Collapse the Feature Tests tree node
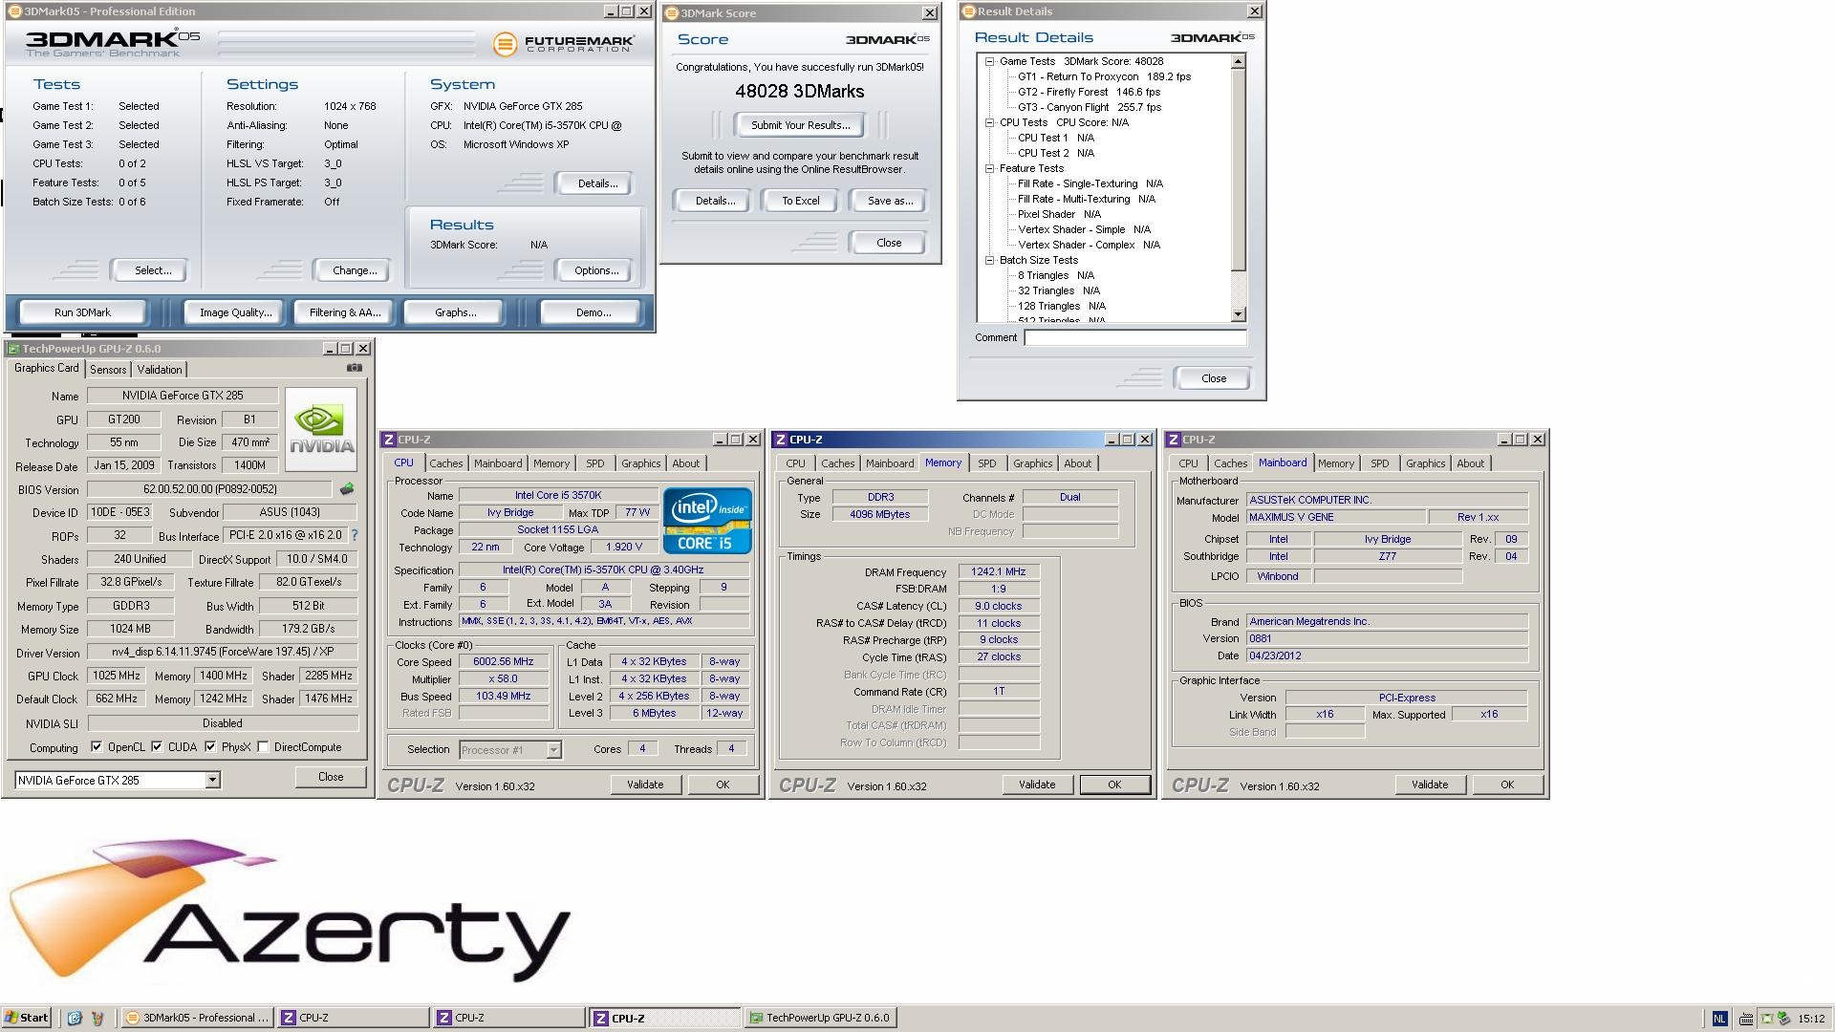1835x1032 pixels. click(990, 168)
